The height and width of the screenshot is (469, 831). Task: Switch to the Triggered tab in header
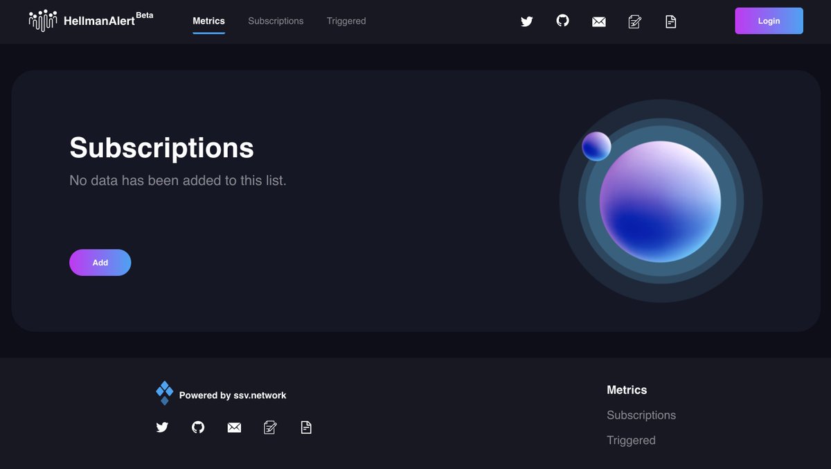click(346, 21)
